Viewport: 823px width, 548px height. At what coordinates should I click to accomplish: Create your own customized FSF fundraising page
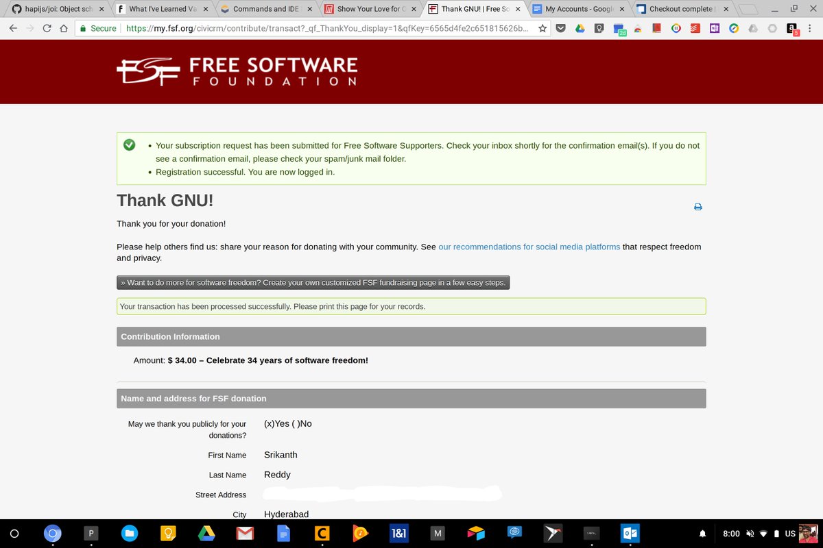[x=313, y=282]
